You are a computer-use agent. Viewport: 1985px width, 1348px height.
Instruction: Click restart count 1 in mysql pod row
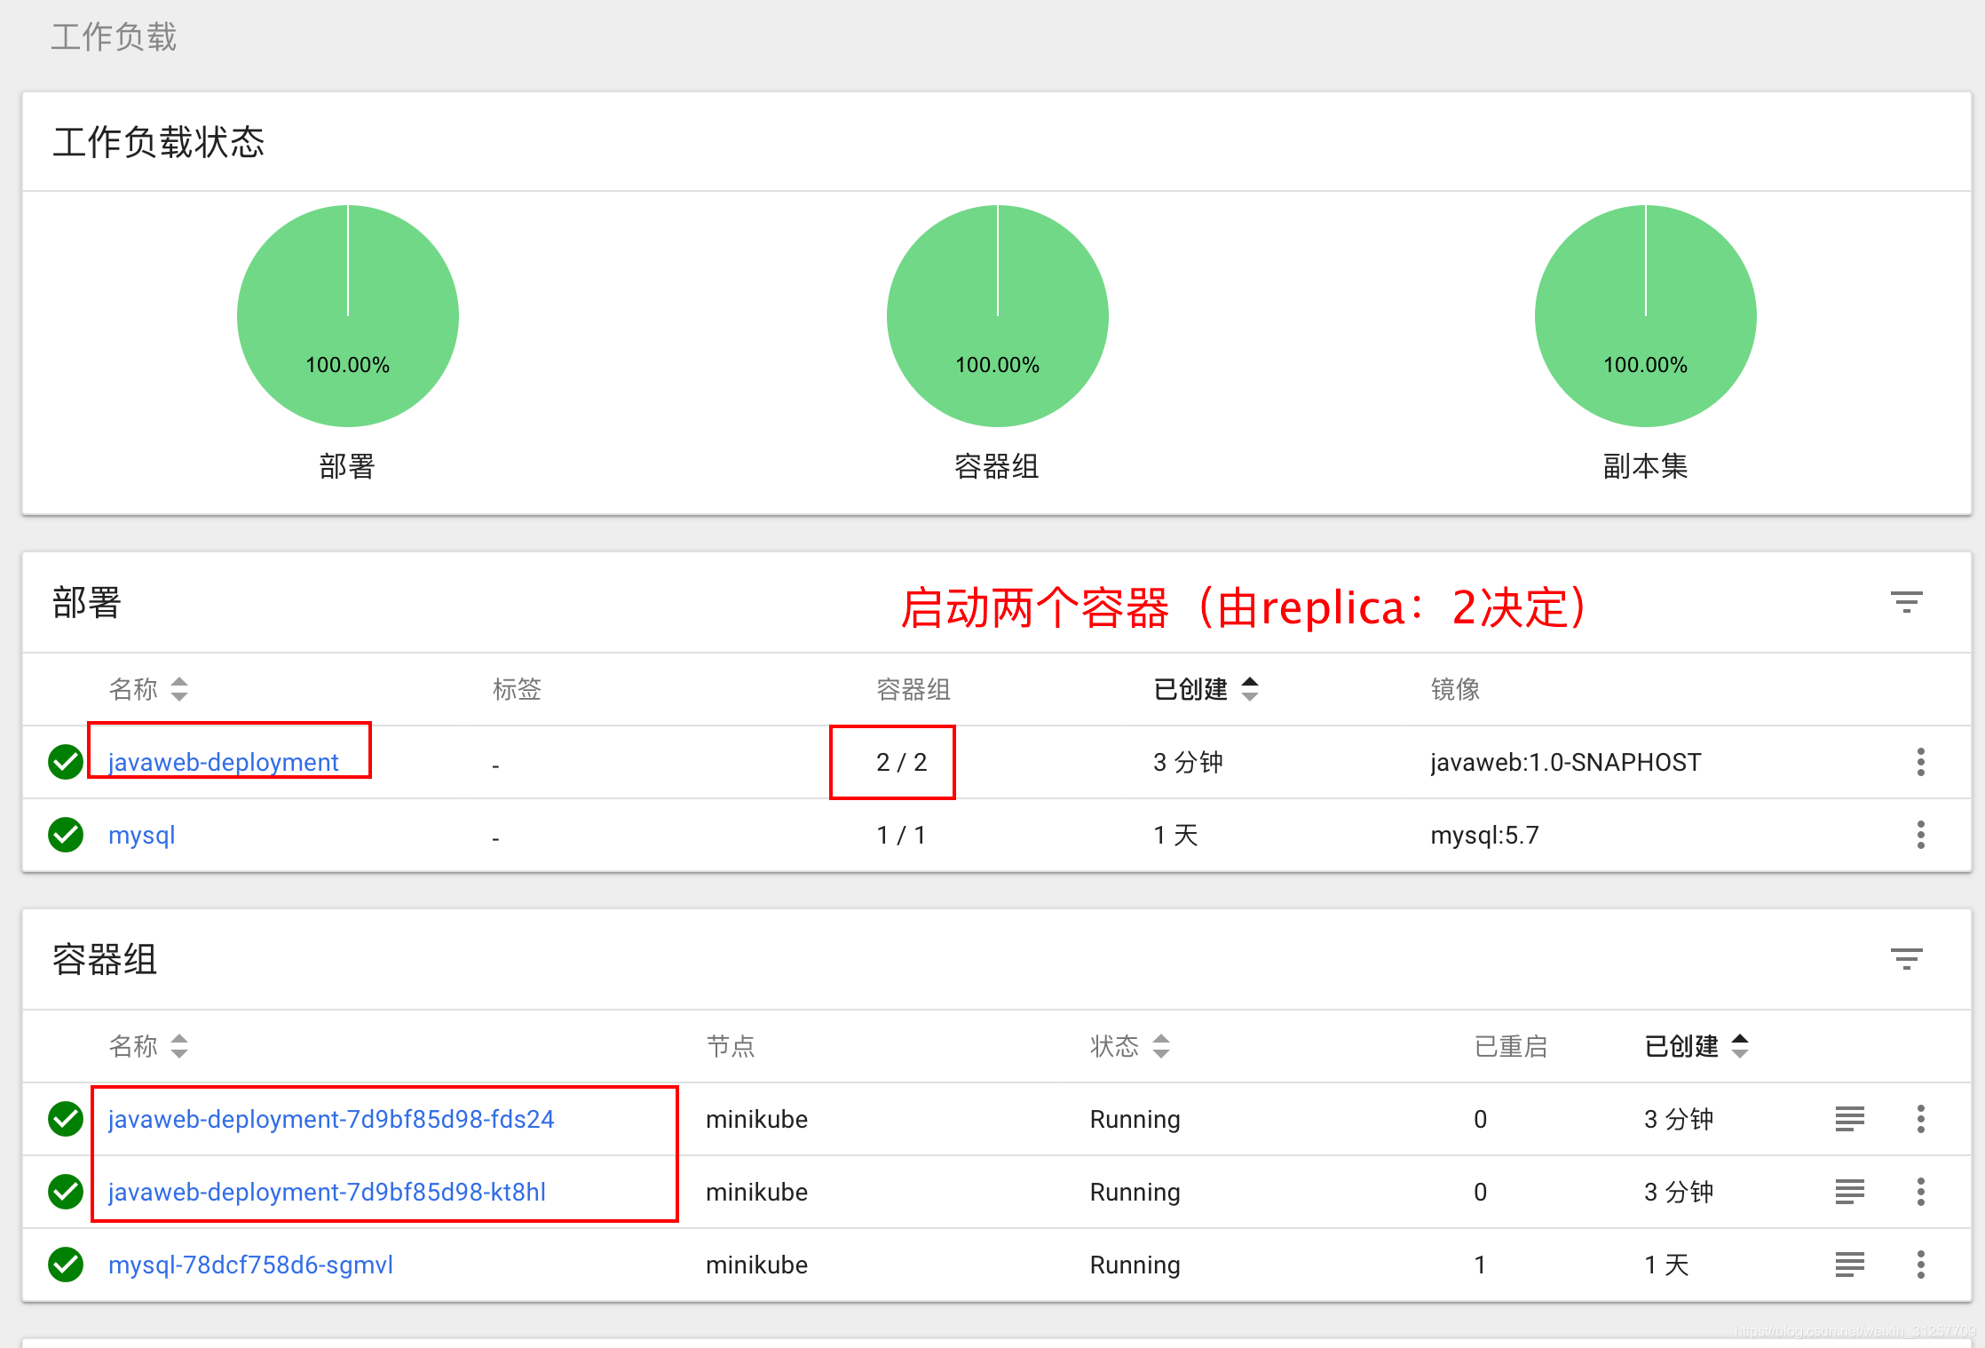pos(1480,1265)
